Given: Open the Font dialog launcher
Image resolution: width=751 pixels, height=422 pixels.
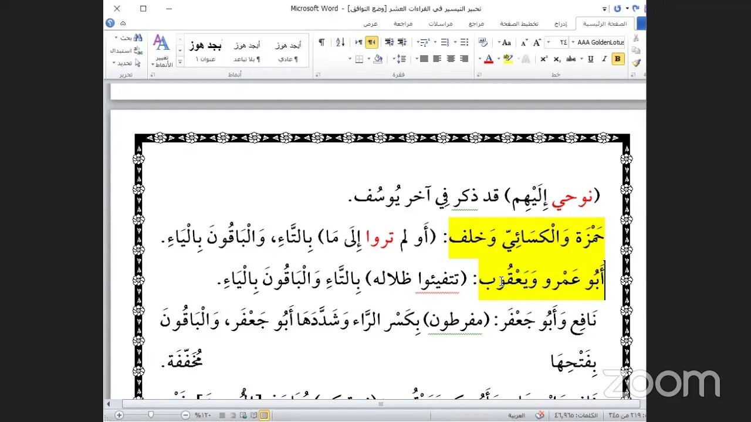Looking at the screenshot, I should point(478,75).
